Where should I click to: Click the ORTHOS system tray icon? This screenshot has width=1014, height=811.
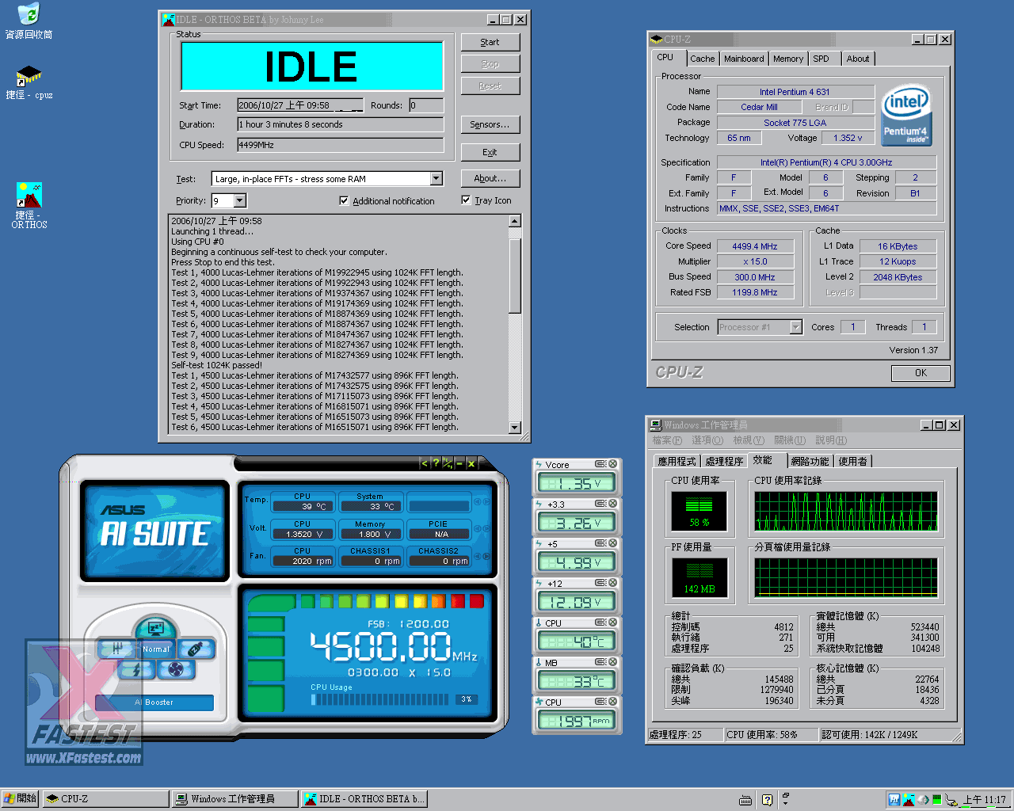click(x=909, y=799)
